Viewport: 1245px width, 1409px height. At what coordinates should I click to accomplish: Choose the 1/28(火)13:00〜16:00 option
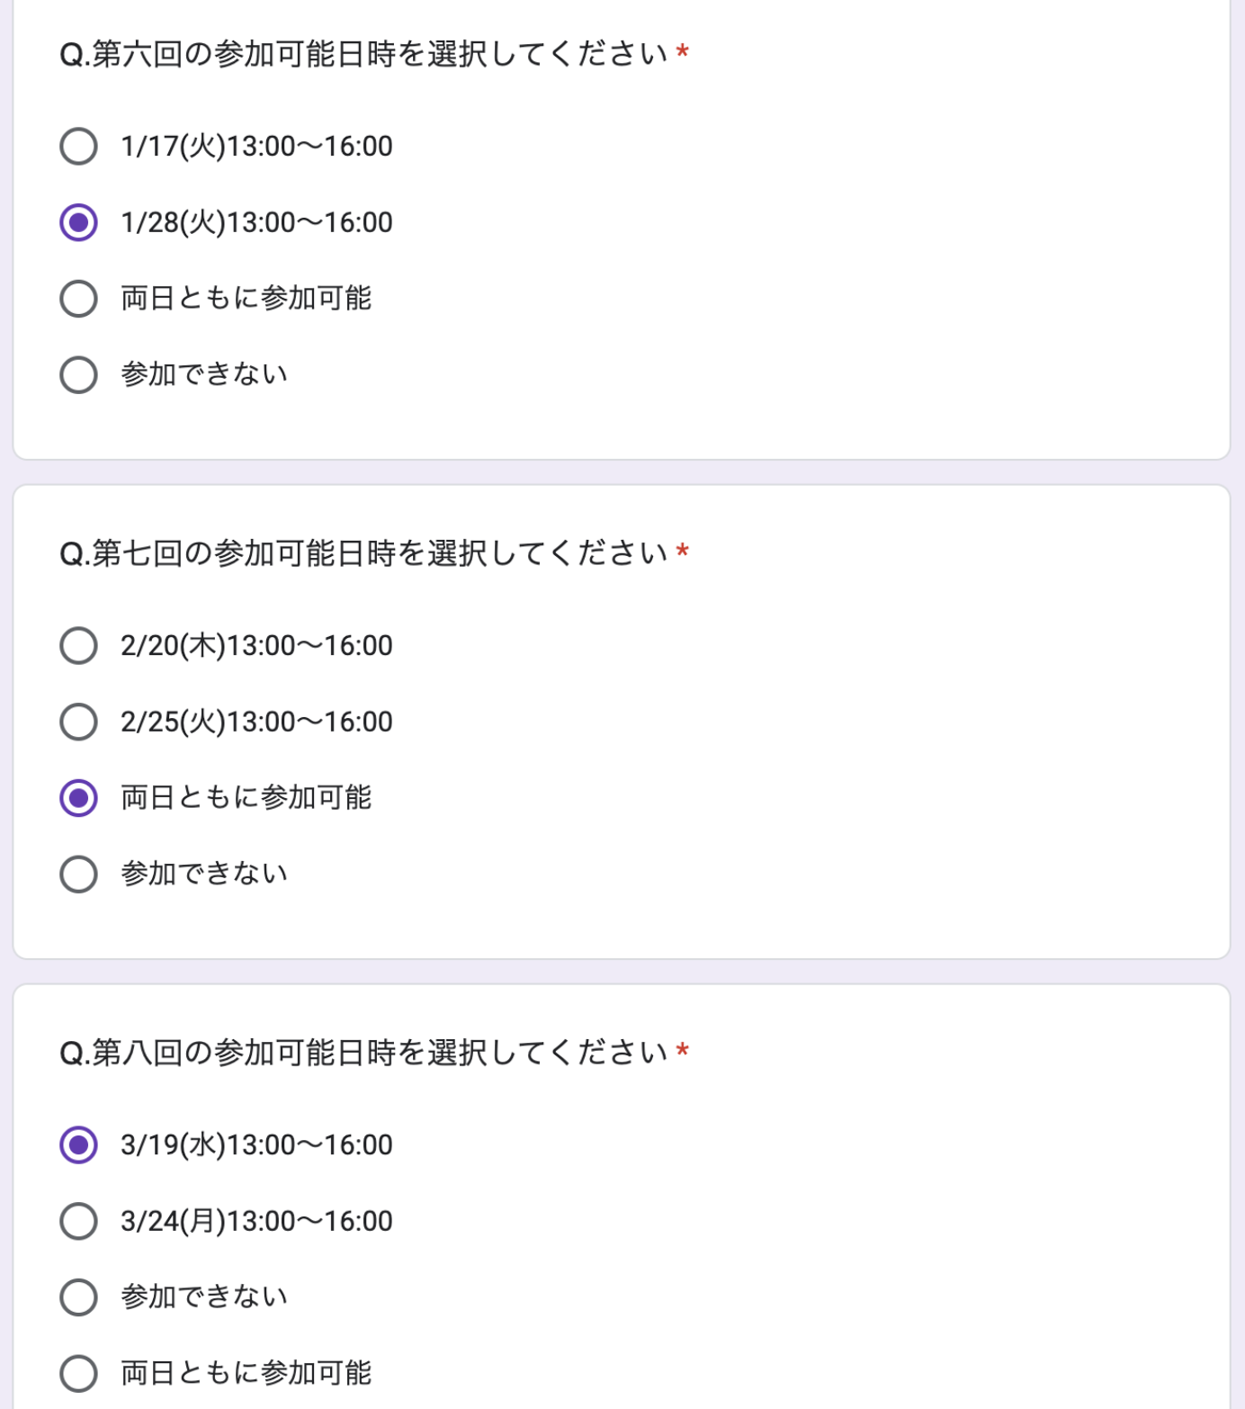(78, 222)
